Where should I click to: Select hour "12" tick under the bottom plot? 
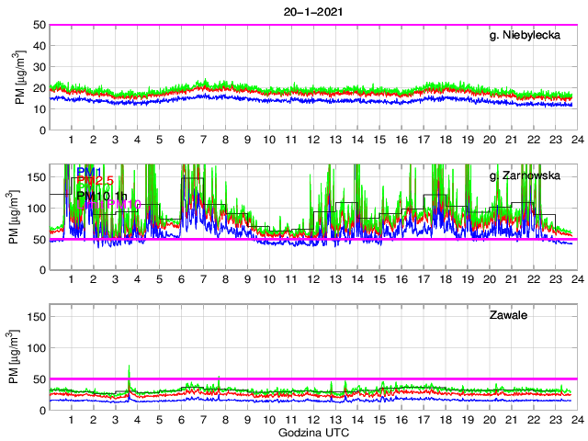coord(313,420)
